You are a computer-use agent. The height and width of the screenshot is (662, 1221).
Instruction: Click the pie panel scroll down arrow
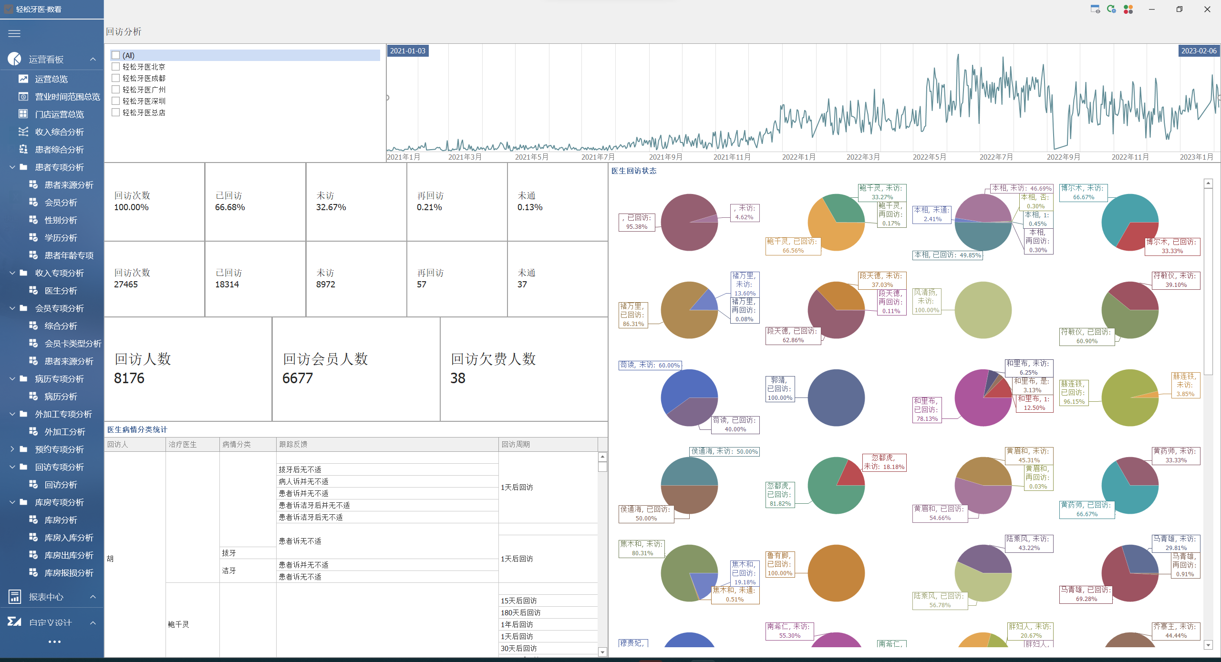(x=1208, y=645)
